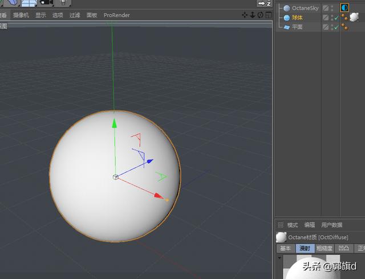Screen dimensions: 365x279
Task: Toggle visibility dots for 球体 object
Action: 332,18
